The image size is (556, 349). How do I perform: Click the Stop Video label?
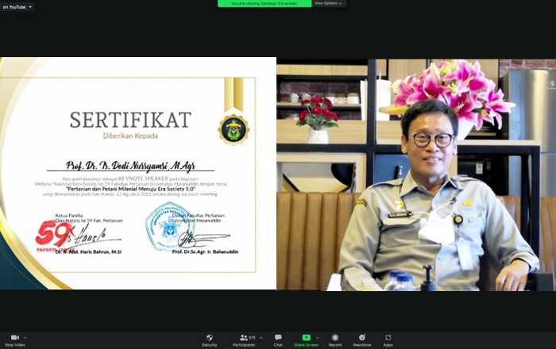point(14,345)
